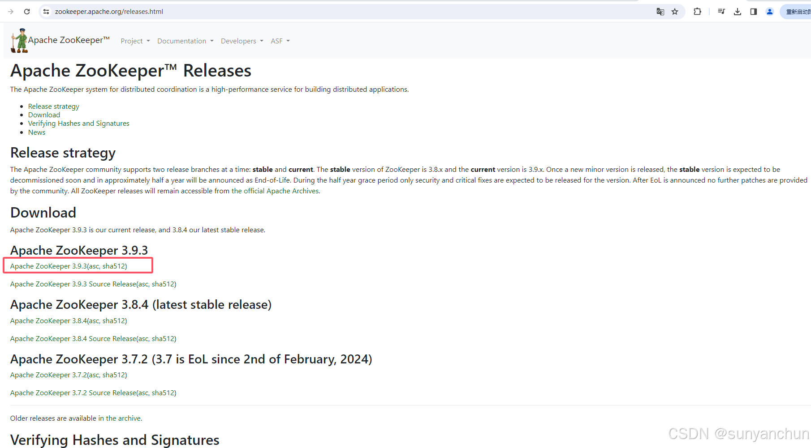Jump to Release strategy in contents list
Image resolution: width=811 pixels, height=448 pixels.
53,107
